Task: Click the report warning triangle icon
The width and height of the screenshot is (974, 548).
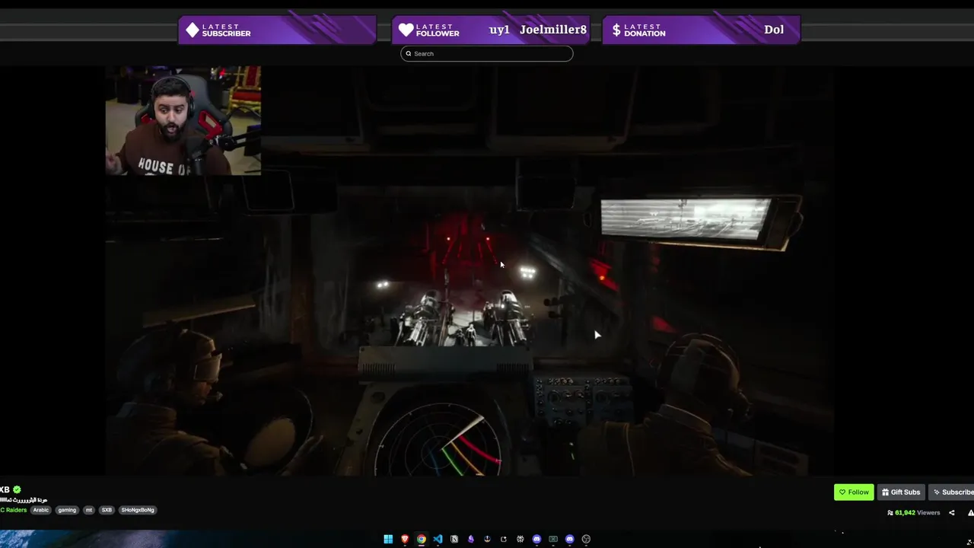Action: point(971,513)
